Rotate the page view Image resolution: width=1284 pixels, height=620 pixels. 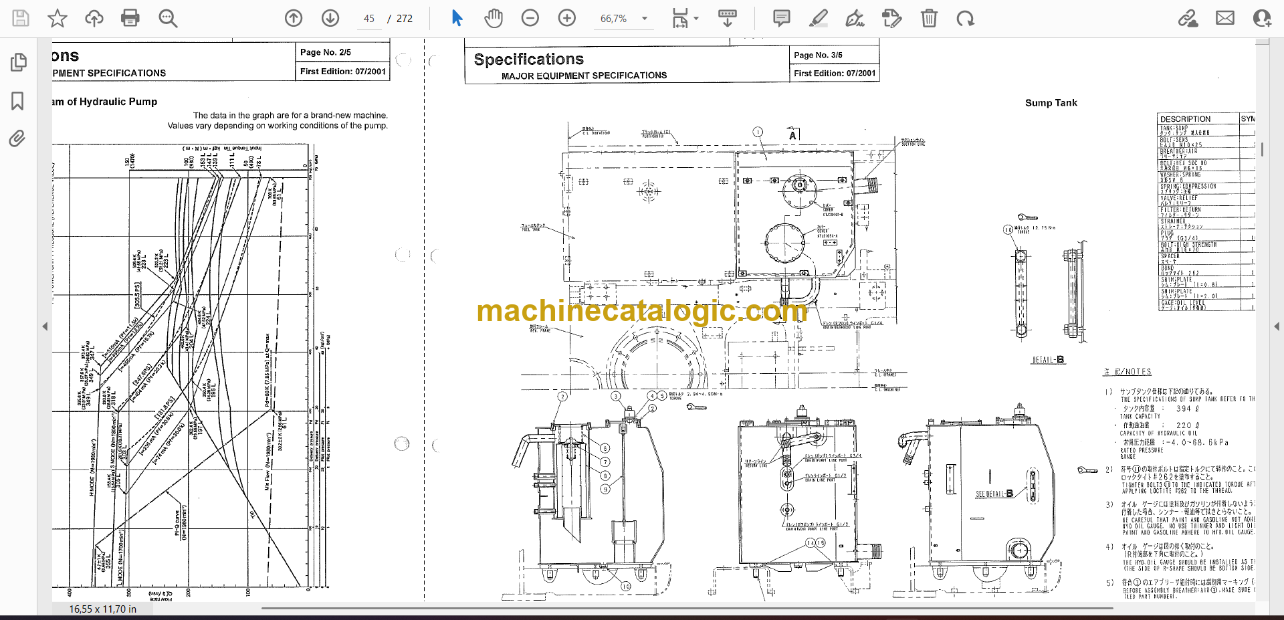tap(965, 18)
